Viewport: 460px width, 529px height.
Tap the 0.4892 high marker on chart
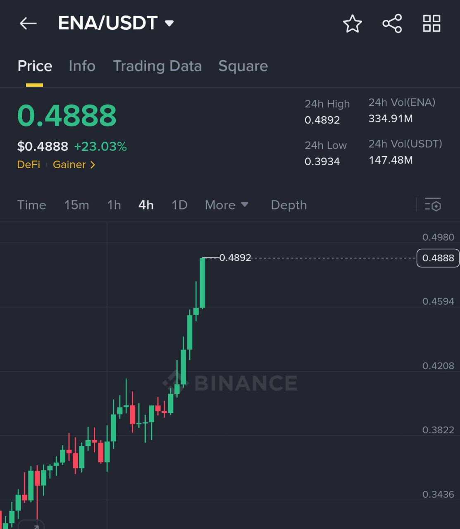coord(235,258)
